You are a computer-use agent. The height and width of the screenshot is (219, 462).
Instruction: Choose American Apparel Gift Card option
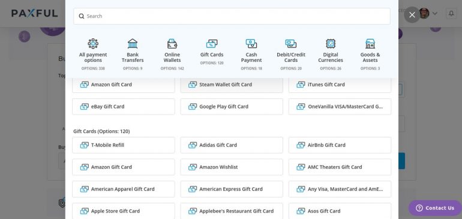point(124,189)
